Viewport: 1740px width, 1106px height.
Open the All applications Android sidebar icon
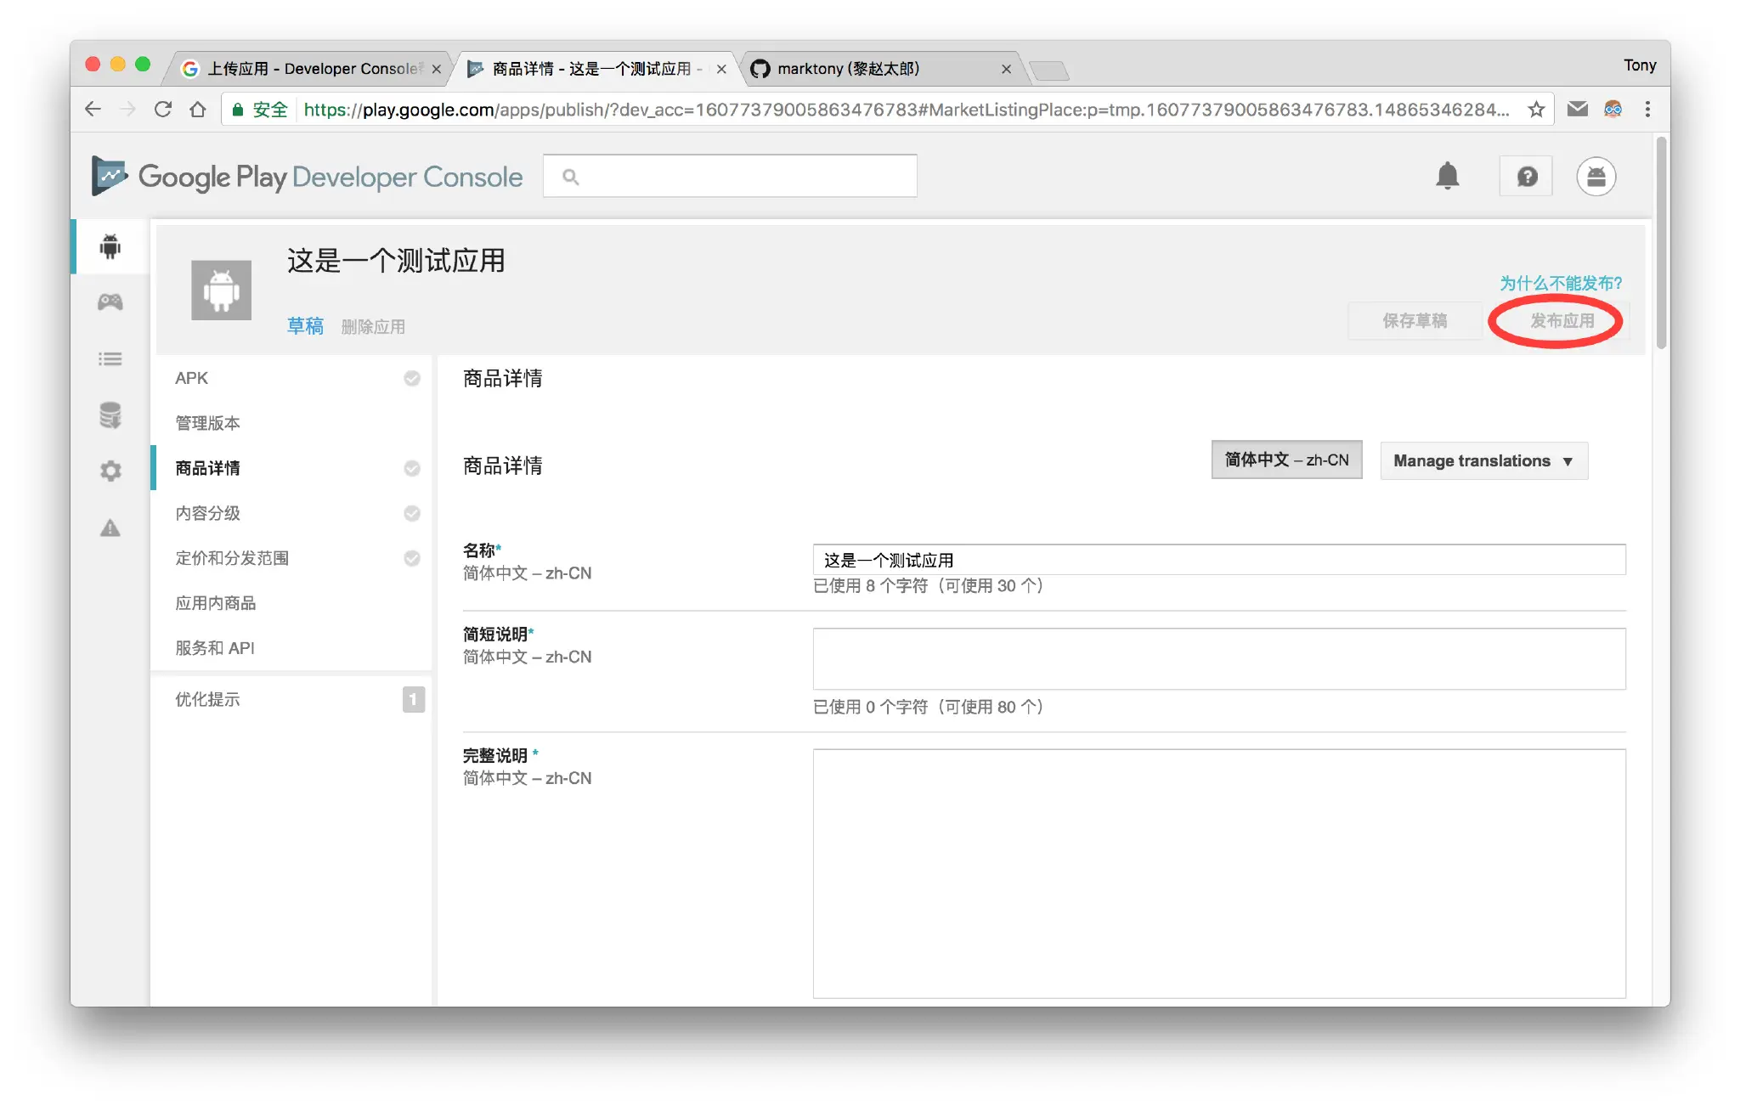[x=110, y=246]
